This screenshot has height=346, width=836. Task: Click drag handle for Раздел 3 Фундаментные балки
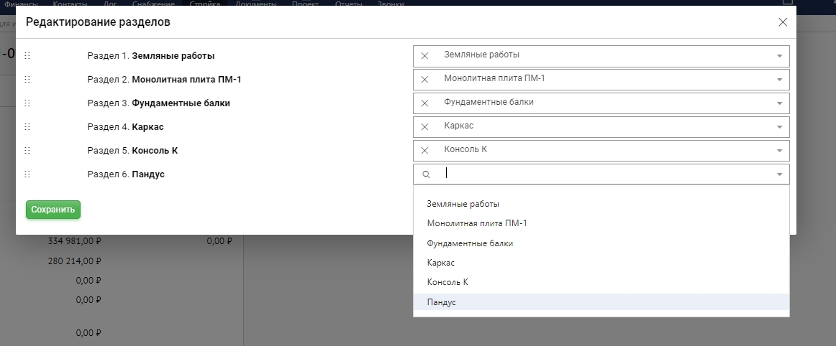coord(27,103)
